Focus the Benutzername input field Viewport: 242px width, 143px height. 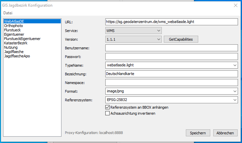[x=172, y=48]
